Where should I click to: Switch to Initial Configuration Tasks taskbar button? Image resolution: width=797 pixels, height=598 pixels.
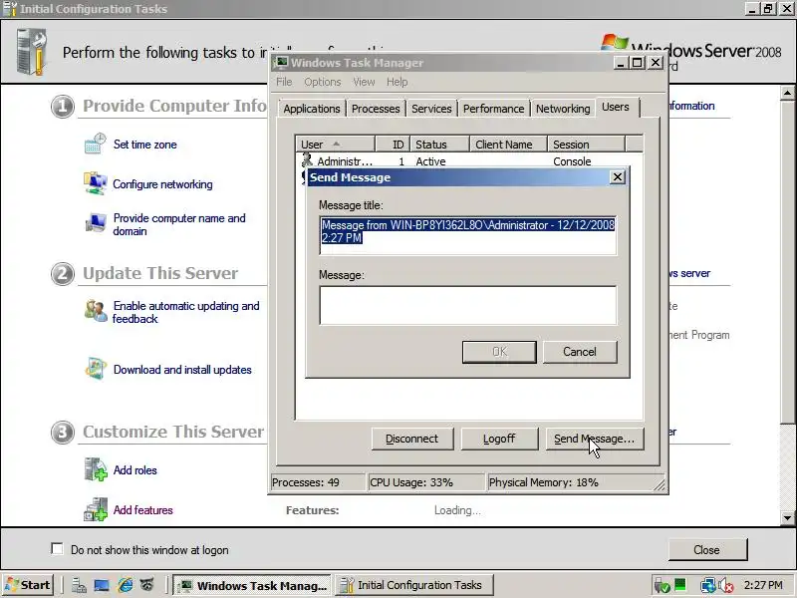pyautogui.click(x=413, y=585)
